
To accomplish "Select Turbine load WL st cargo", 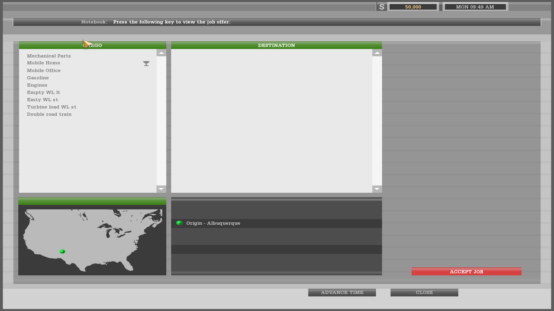I will tap(52, 107).
